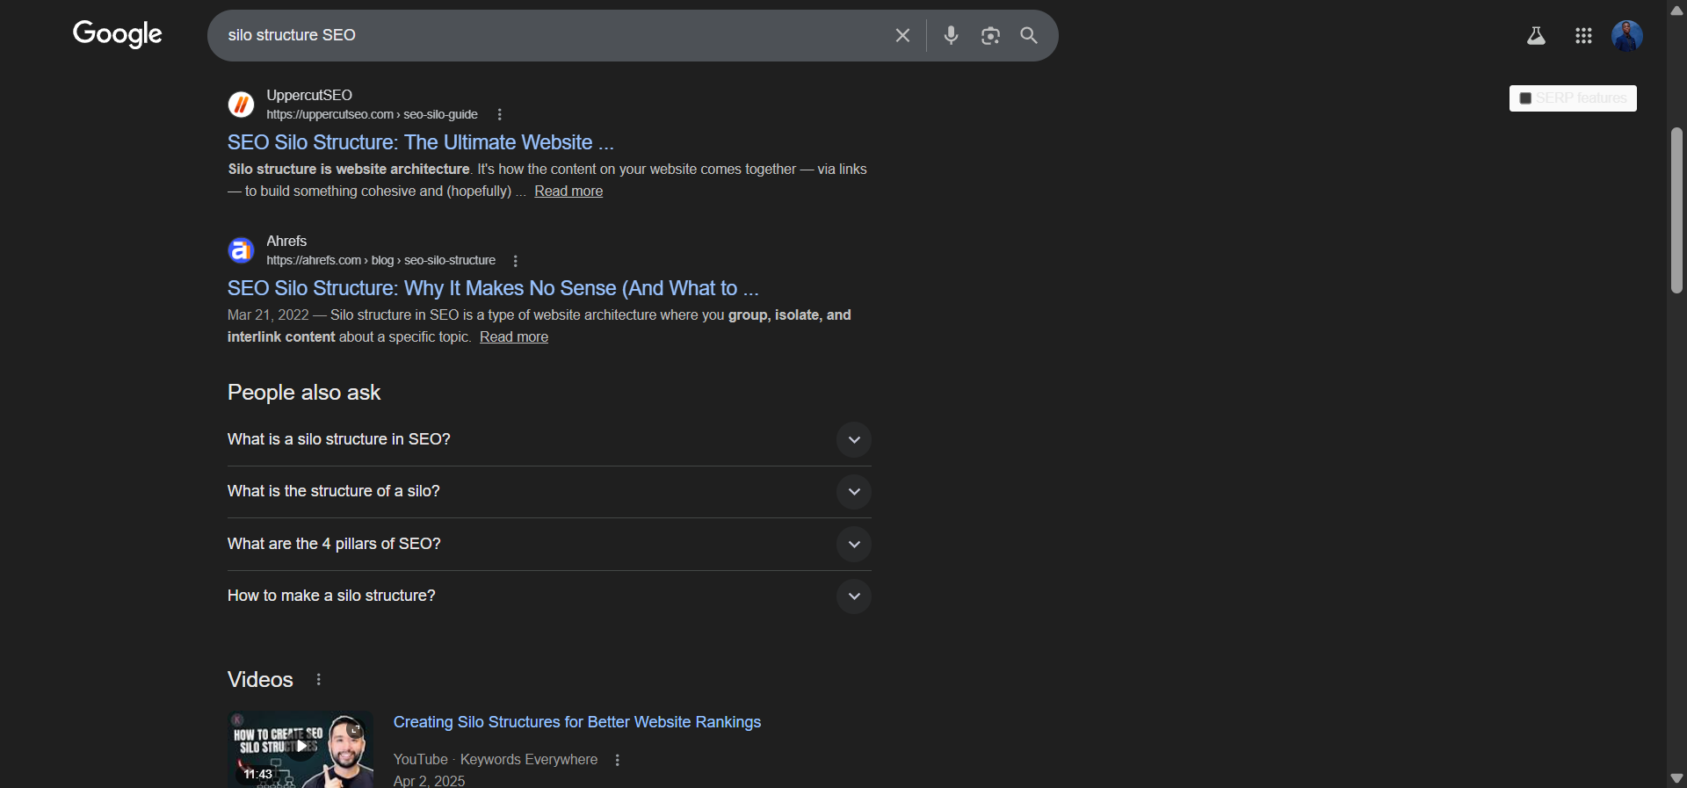
Task: Click the ahrefs.com blog URL breadcrumb
Action: tap(381, 260)
